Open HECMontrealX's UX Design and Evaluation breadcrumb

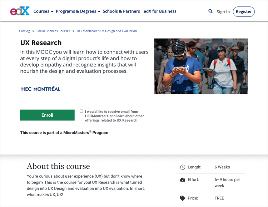tap(107, 31)
